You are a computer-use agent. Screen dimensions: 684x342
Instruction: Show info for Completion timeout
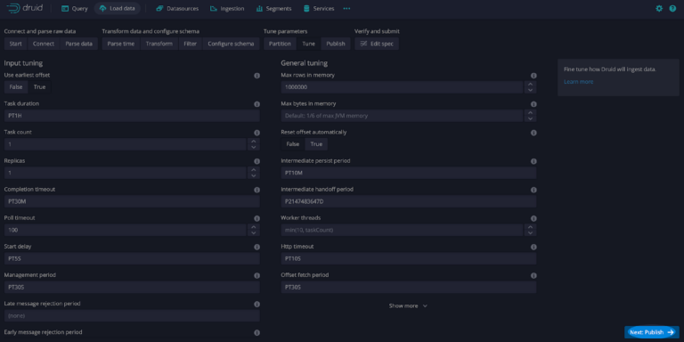point(256,190)
